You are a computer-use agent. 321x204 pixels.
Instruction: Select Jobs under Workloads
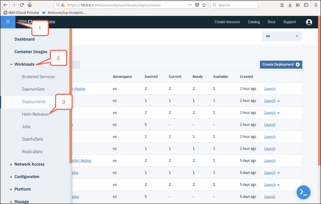26,127
